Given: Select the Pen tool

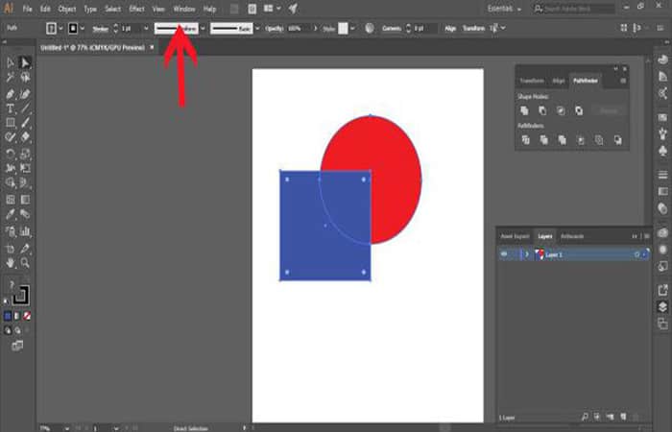Looking at the screenshot, I should point(11,94).
